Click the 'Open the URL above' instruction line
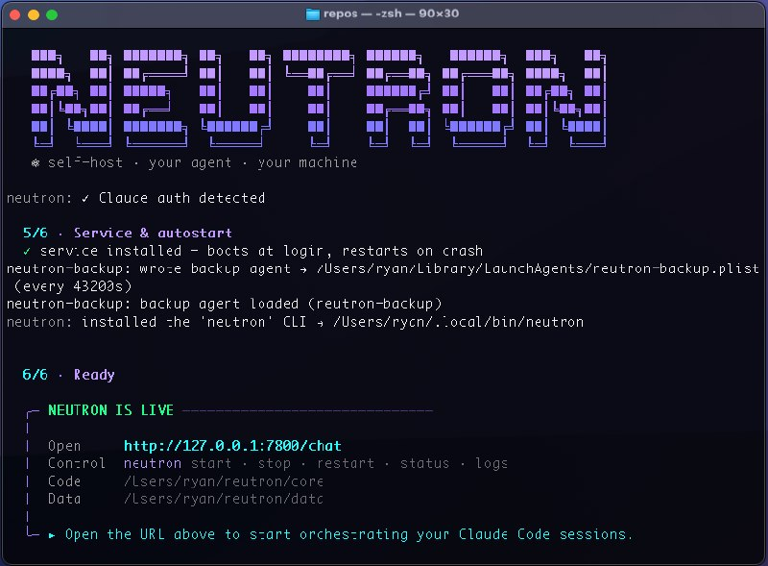Viewport: 768px width, 566px height. (x=348, y=534)
